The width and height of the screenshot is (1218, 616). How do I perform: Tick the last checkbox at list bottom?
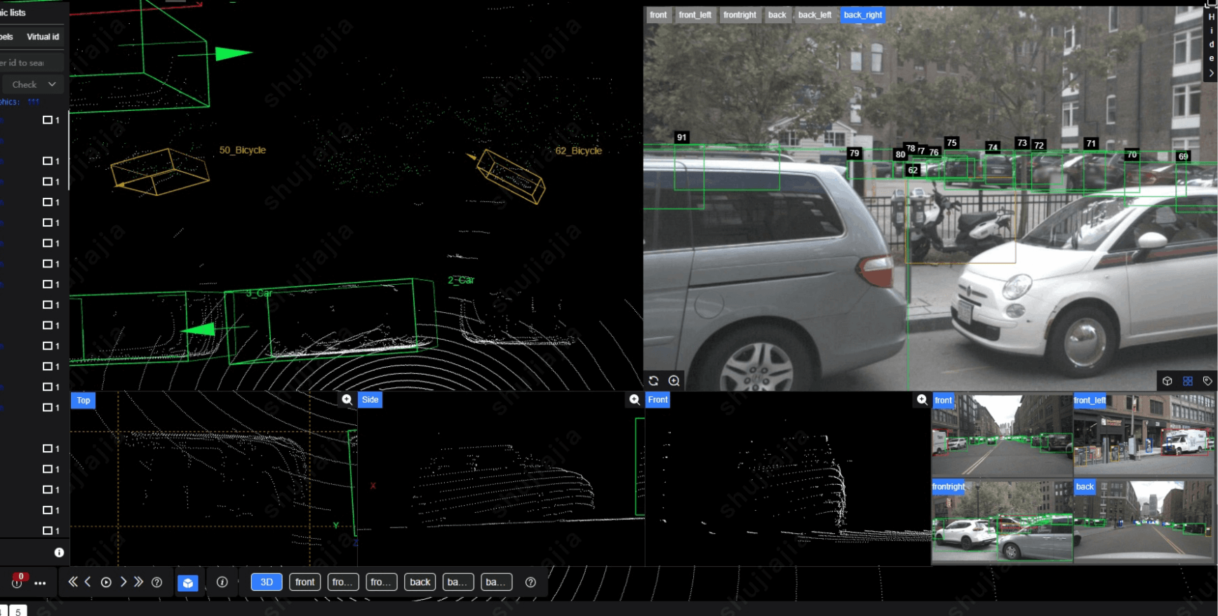(48, 531)
